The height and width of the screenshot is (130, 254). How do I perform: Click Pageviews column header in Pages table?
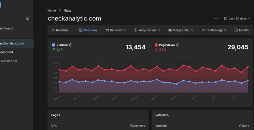coord(137,126)
